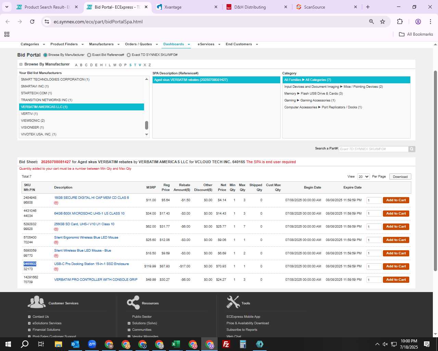
Task: Click the Search a Part# input field
Action: (374, 149)
